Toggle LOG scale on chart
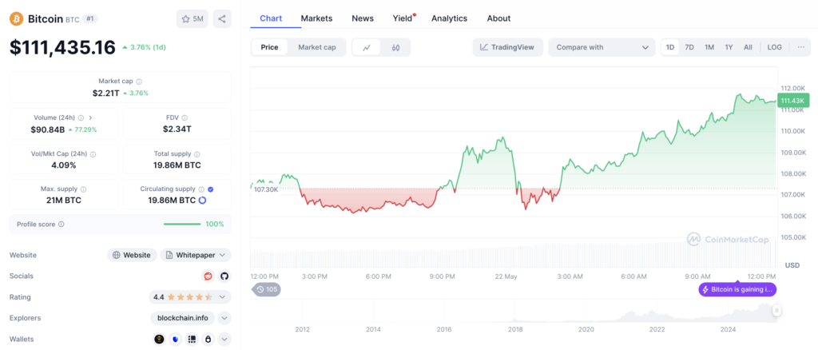818x350 pixels. pyautogui.click(x=774, y=47)
